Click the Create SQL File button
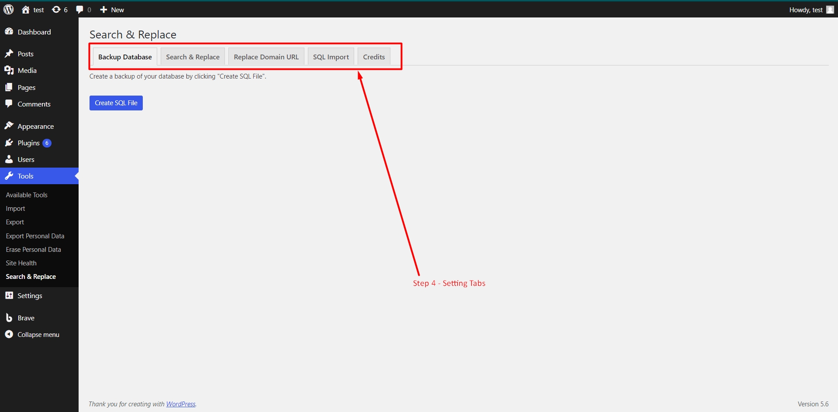The height and width of the screenshot is (412, 838). coord(116,103)
